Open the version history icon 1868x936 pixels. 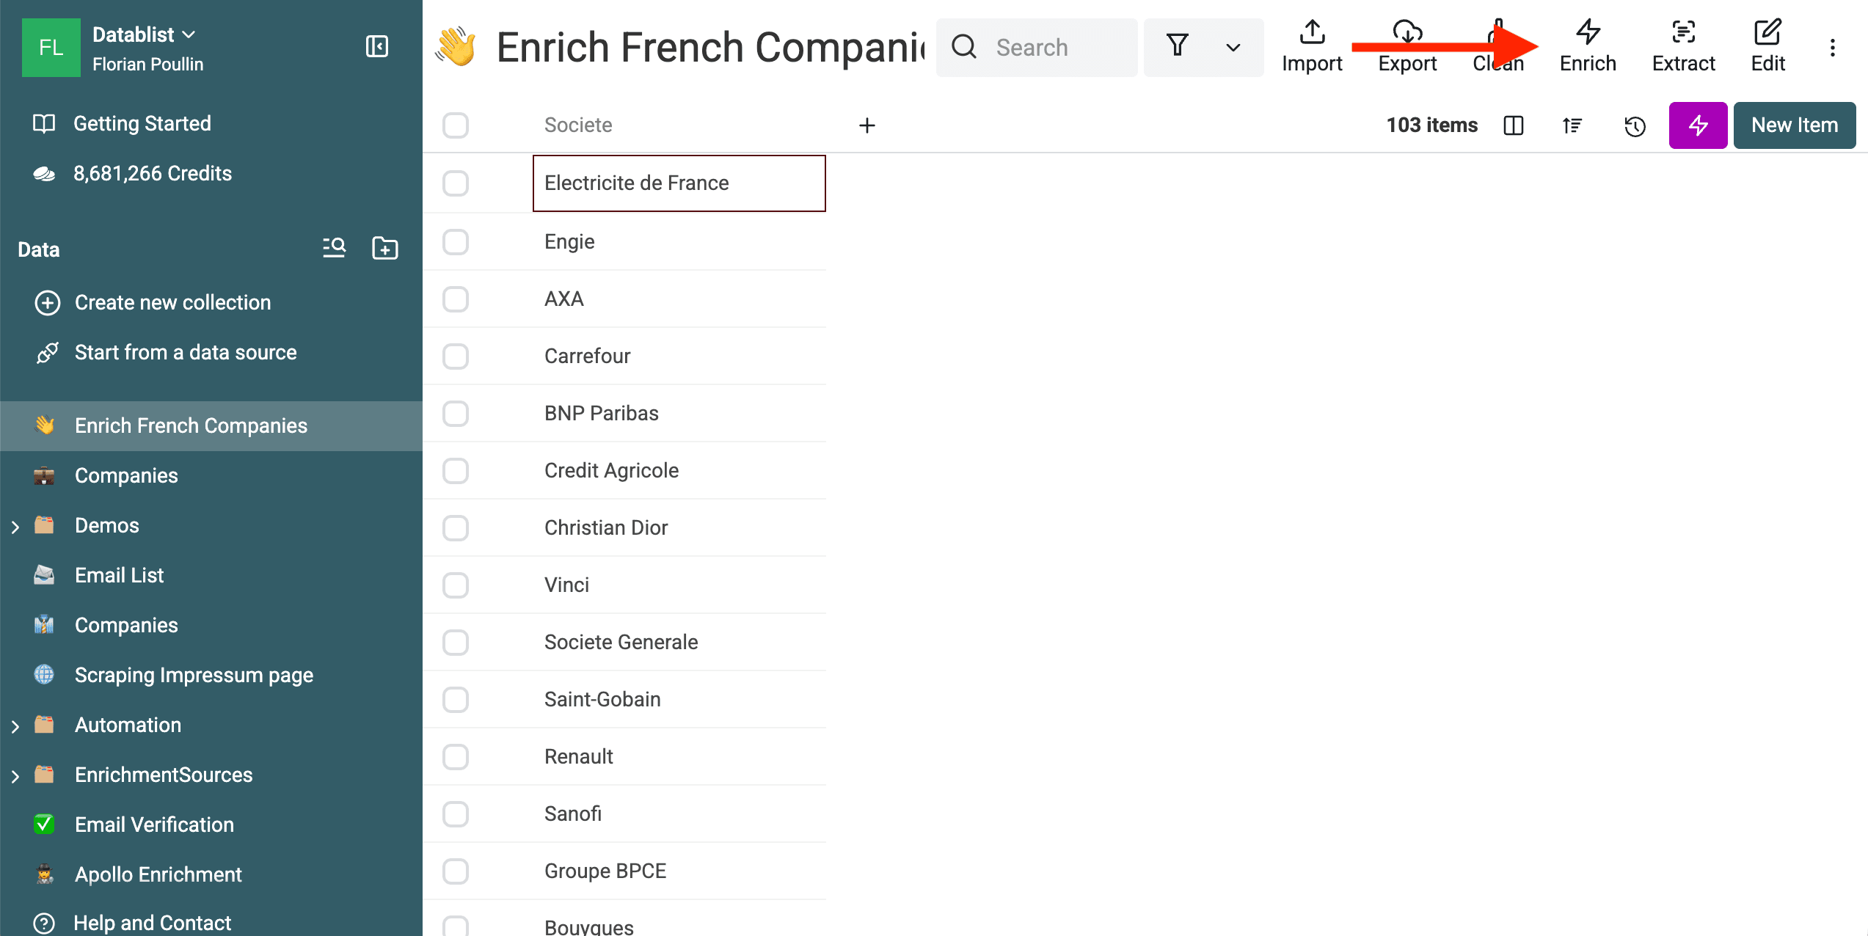point(1635,125)
